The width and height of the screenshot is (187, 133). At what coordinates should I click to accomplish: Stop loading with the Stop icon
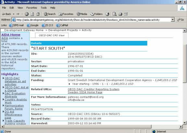pyautogui.click(x=27, y=14)
